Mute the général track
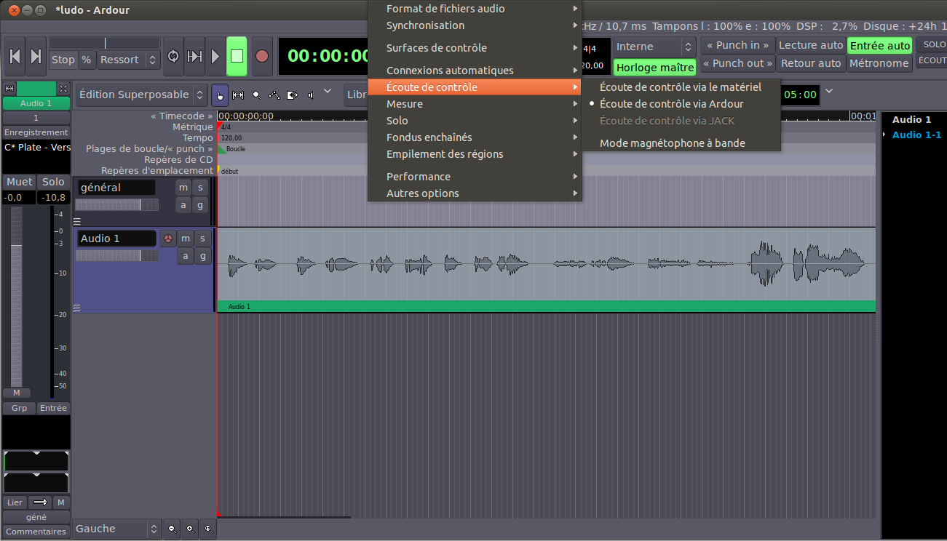The image size is (947, 541). click(184, 188)
